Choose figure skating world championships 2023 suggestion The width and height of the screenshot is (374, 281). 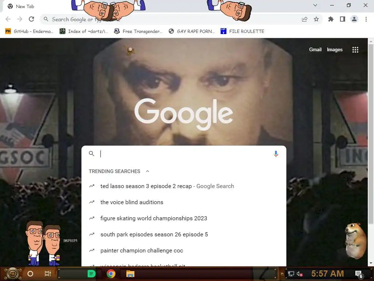pos(184,218)
